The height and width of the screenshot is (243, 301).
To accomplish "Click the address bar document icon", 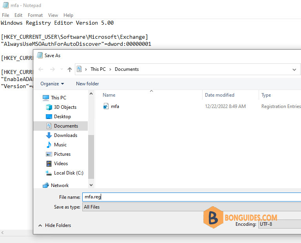I will (x=79, y=69).
